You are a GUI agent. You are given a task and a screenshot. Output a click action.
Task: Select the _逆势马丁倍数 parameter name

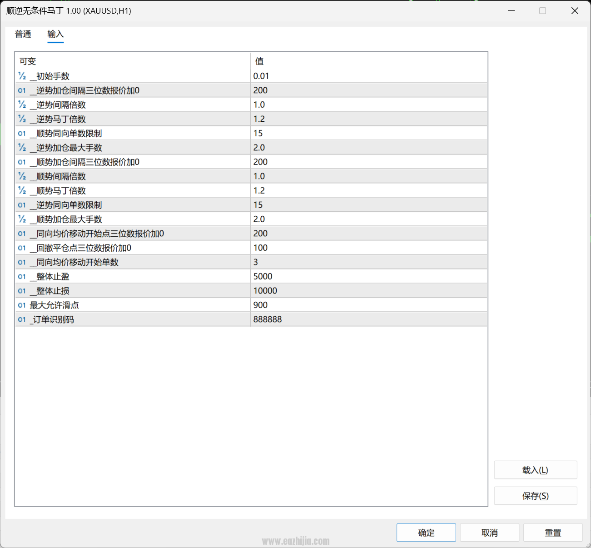[x=58, y=119]
